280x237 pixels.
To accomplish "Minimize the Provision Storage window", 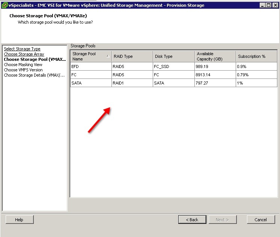I will 262,5.
